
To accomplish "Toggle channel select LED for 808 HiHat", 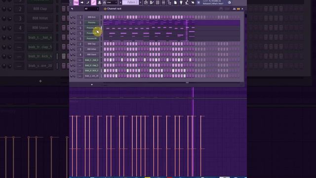I will point(101,49).
